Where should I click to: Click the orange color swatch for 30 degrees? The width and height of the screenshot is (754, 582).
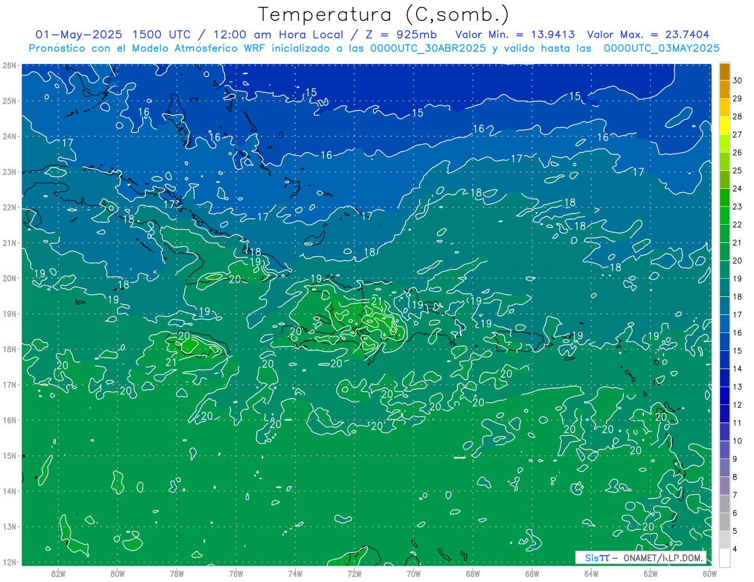coord(724,72)
